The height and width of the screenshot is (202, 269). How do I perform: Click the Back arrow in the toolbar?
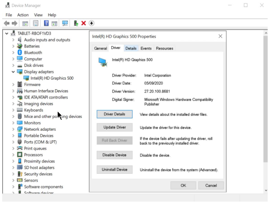7,23
